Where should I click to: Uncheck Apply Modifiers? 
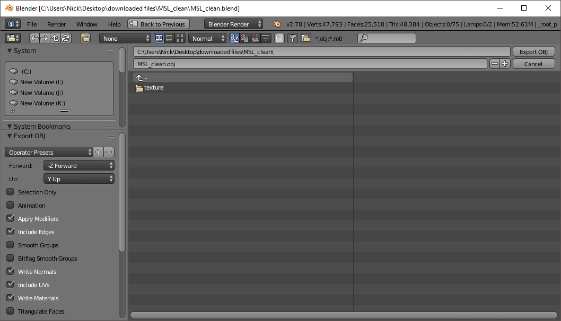[x=11, y=218]
